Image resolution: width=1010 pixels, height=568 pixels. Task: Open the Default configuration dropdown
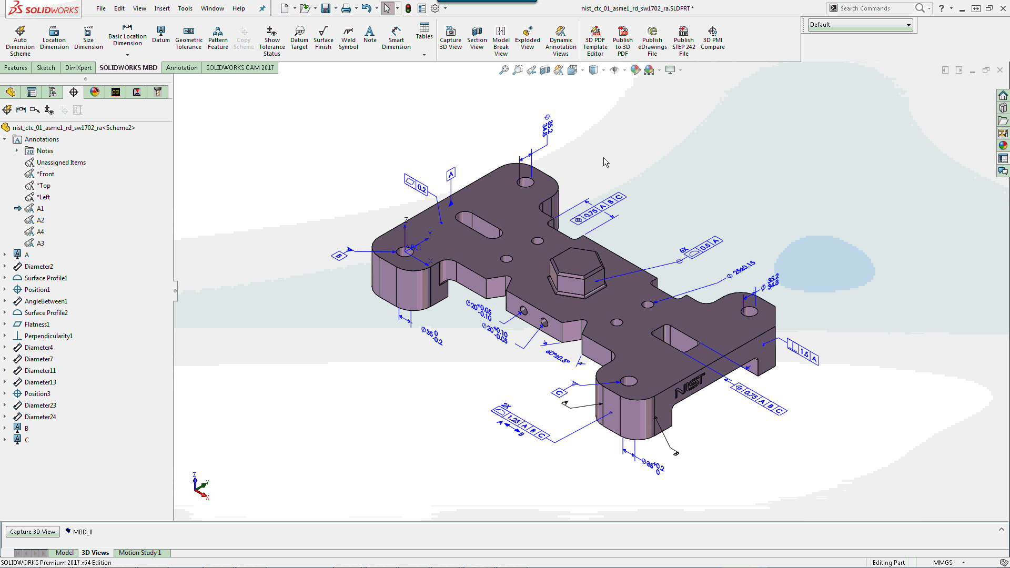pos(908,25)
